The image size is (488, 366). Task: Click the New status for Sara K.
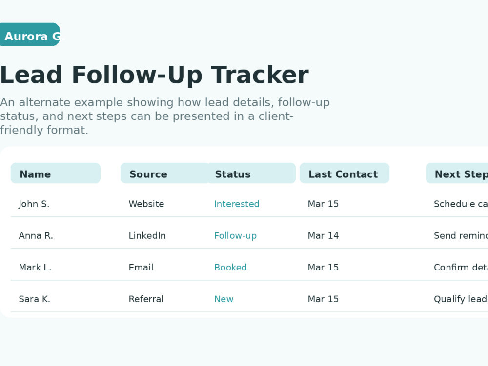(x=224, y=299)
